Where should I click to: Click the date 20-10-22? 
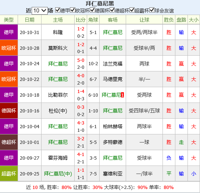29,79
